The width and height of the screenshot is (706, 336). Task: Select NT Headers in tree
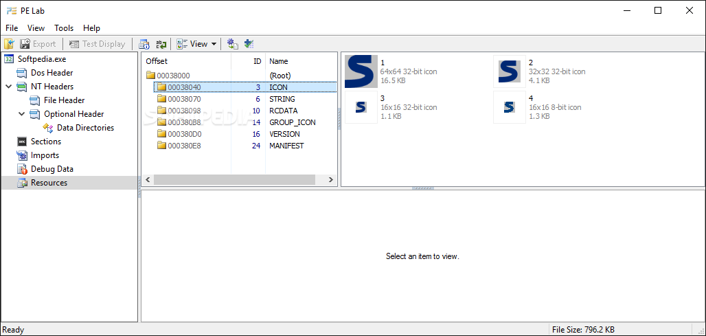(52, 87)
